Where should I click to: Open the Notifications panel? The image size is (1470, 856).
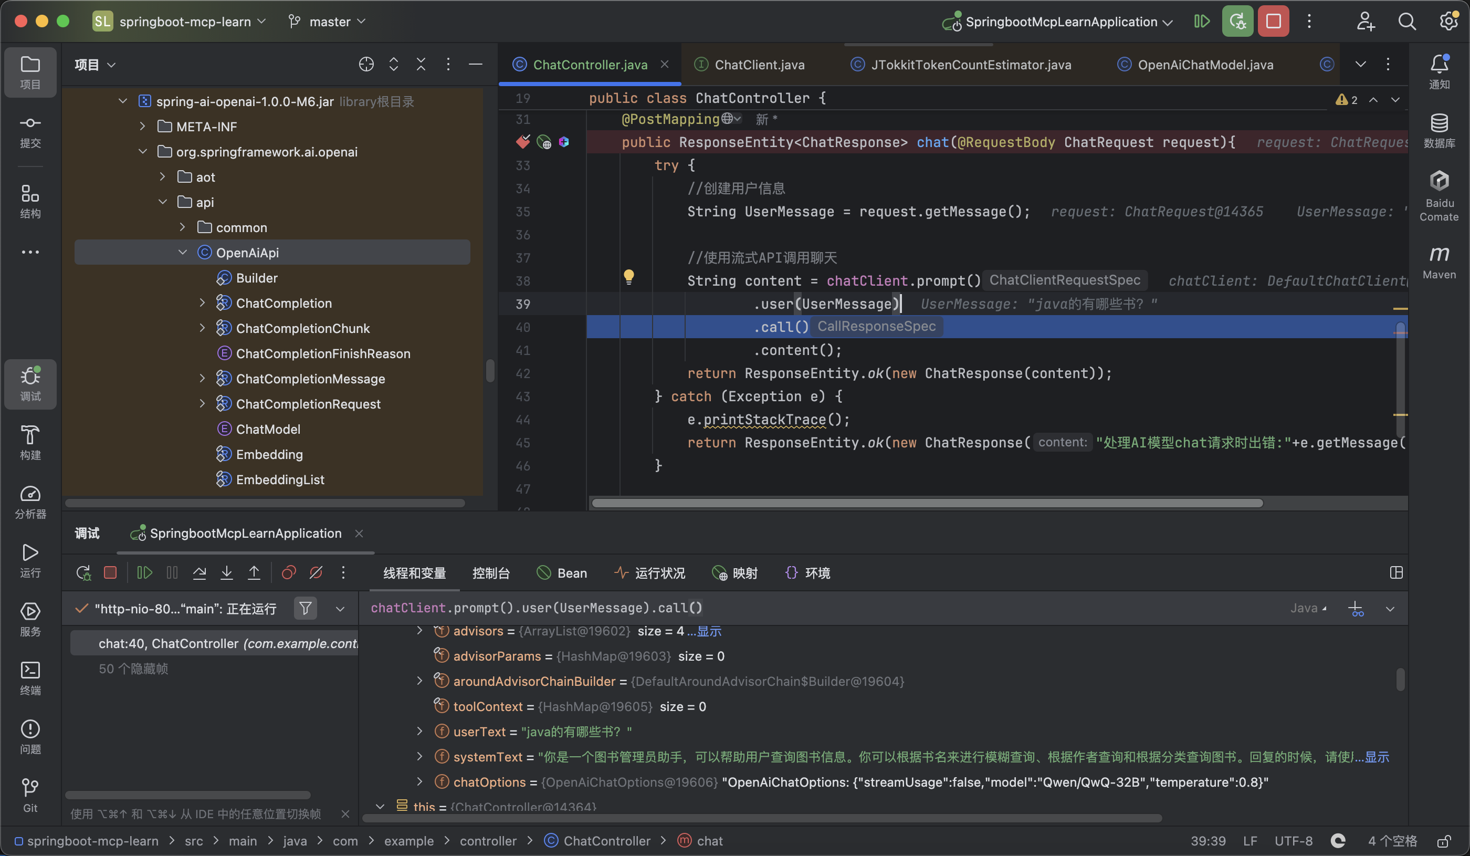pyautogui.click(x=1439, y=72)
